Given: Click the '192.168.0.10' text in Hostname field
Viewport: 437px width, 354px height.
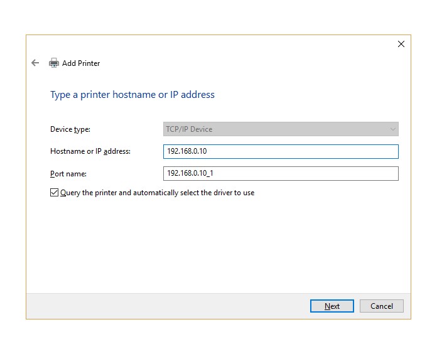Looking at the screenshot, I should pos(188,151).
